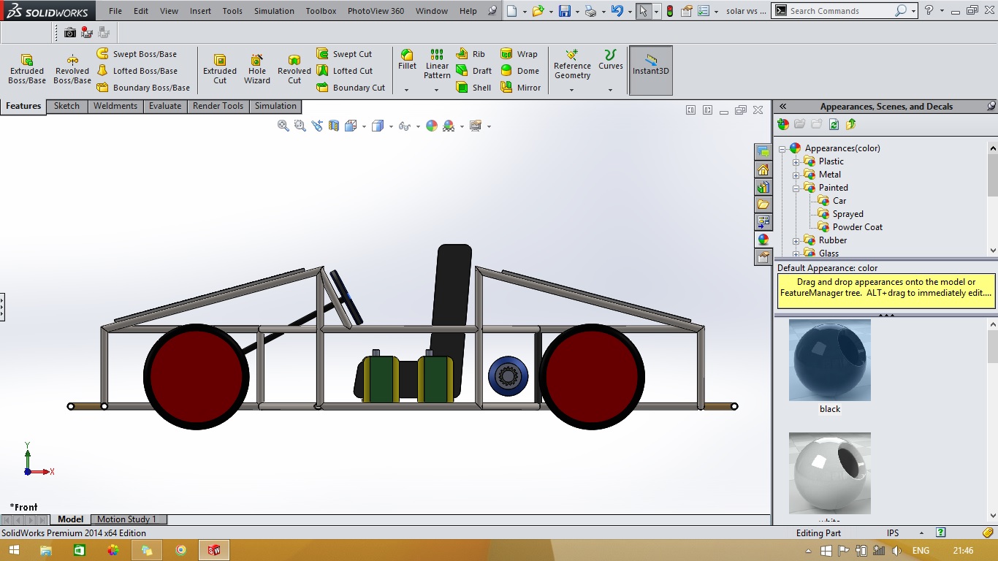Activate the Extruded Cut tool
Viewport: 998px width, 561px height.
[x=220, y=69]
